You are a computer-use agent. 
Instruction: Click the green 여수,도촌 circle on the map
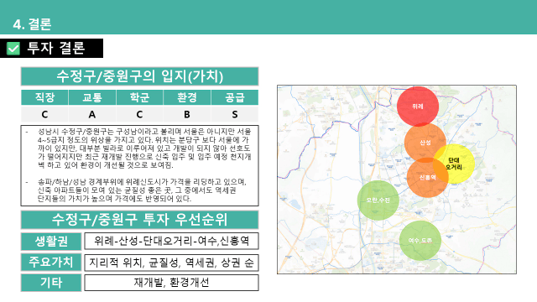pyautogui.click(x=420, y=241)
